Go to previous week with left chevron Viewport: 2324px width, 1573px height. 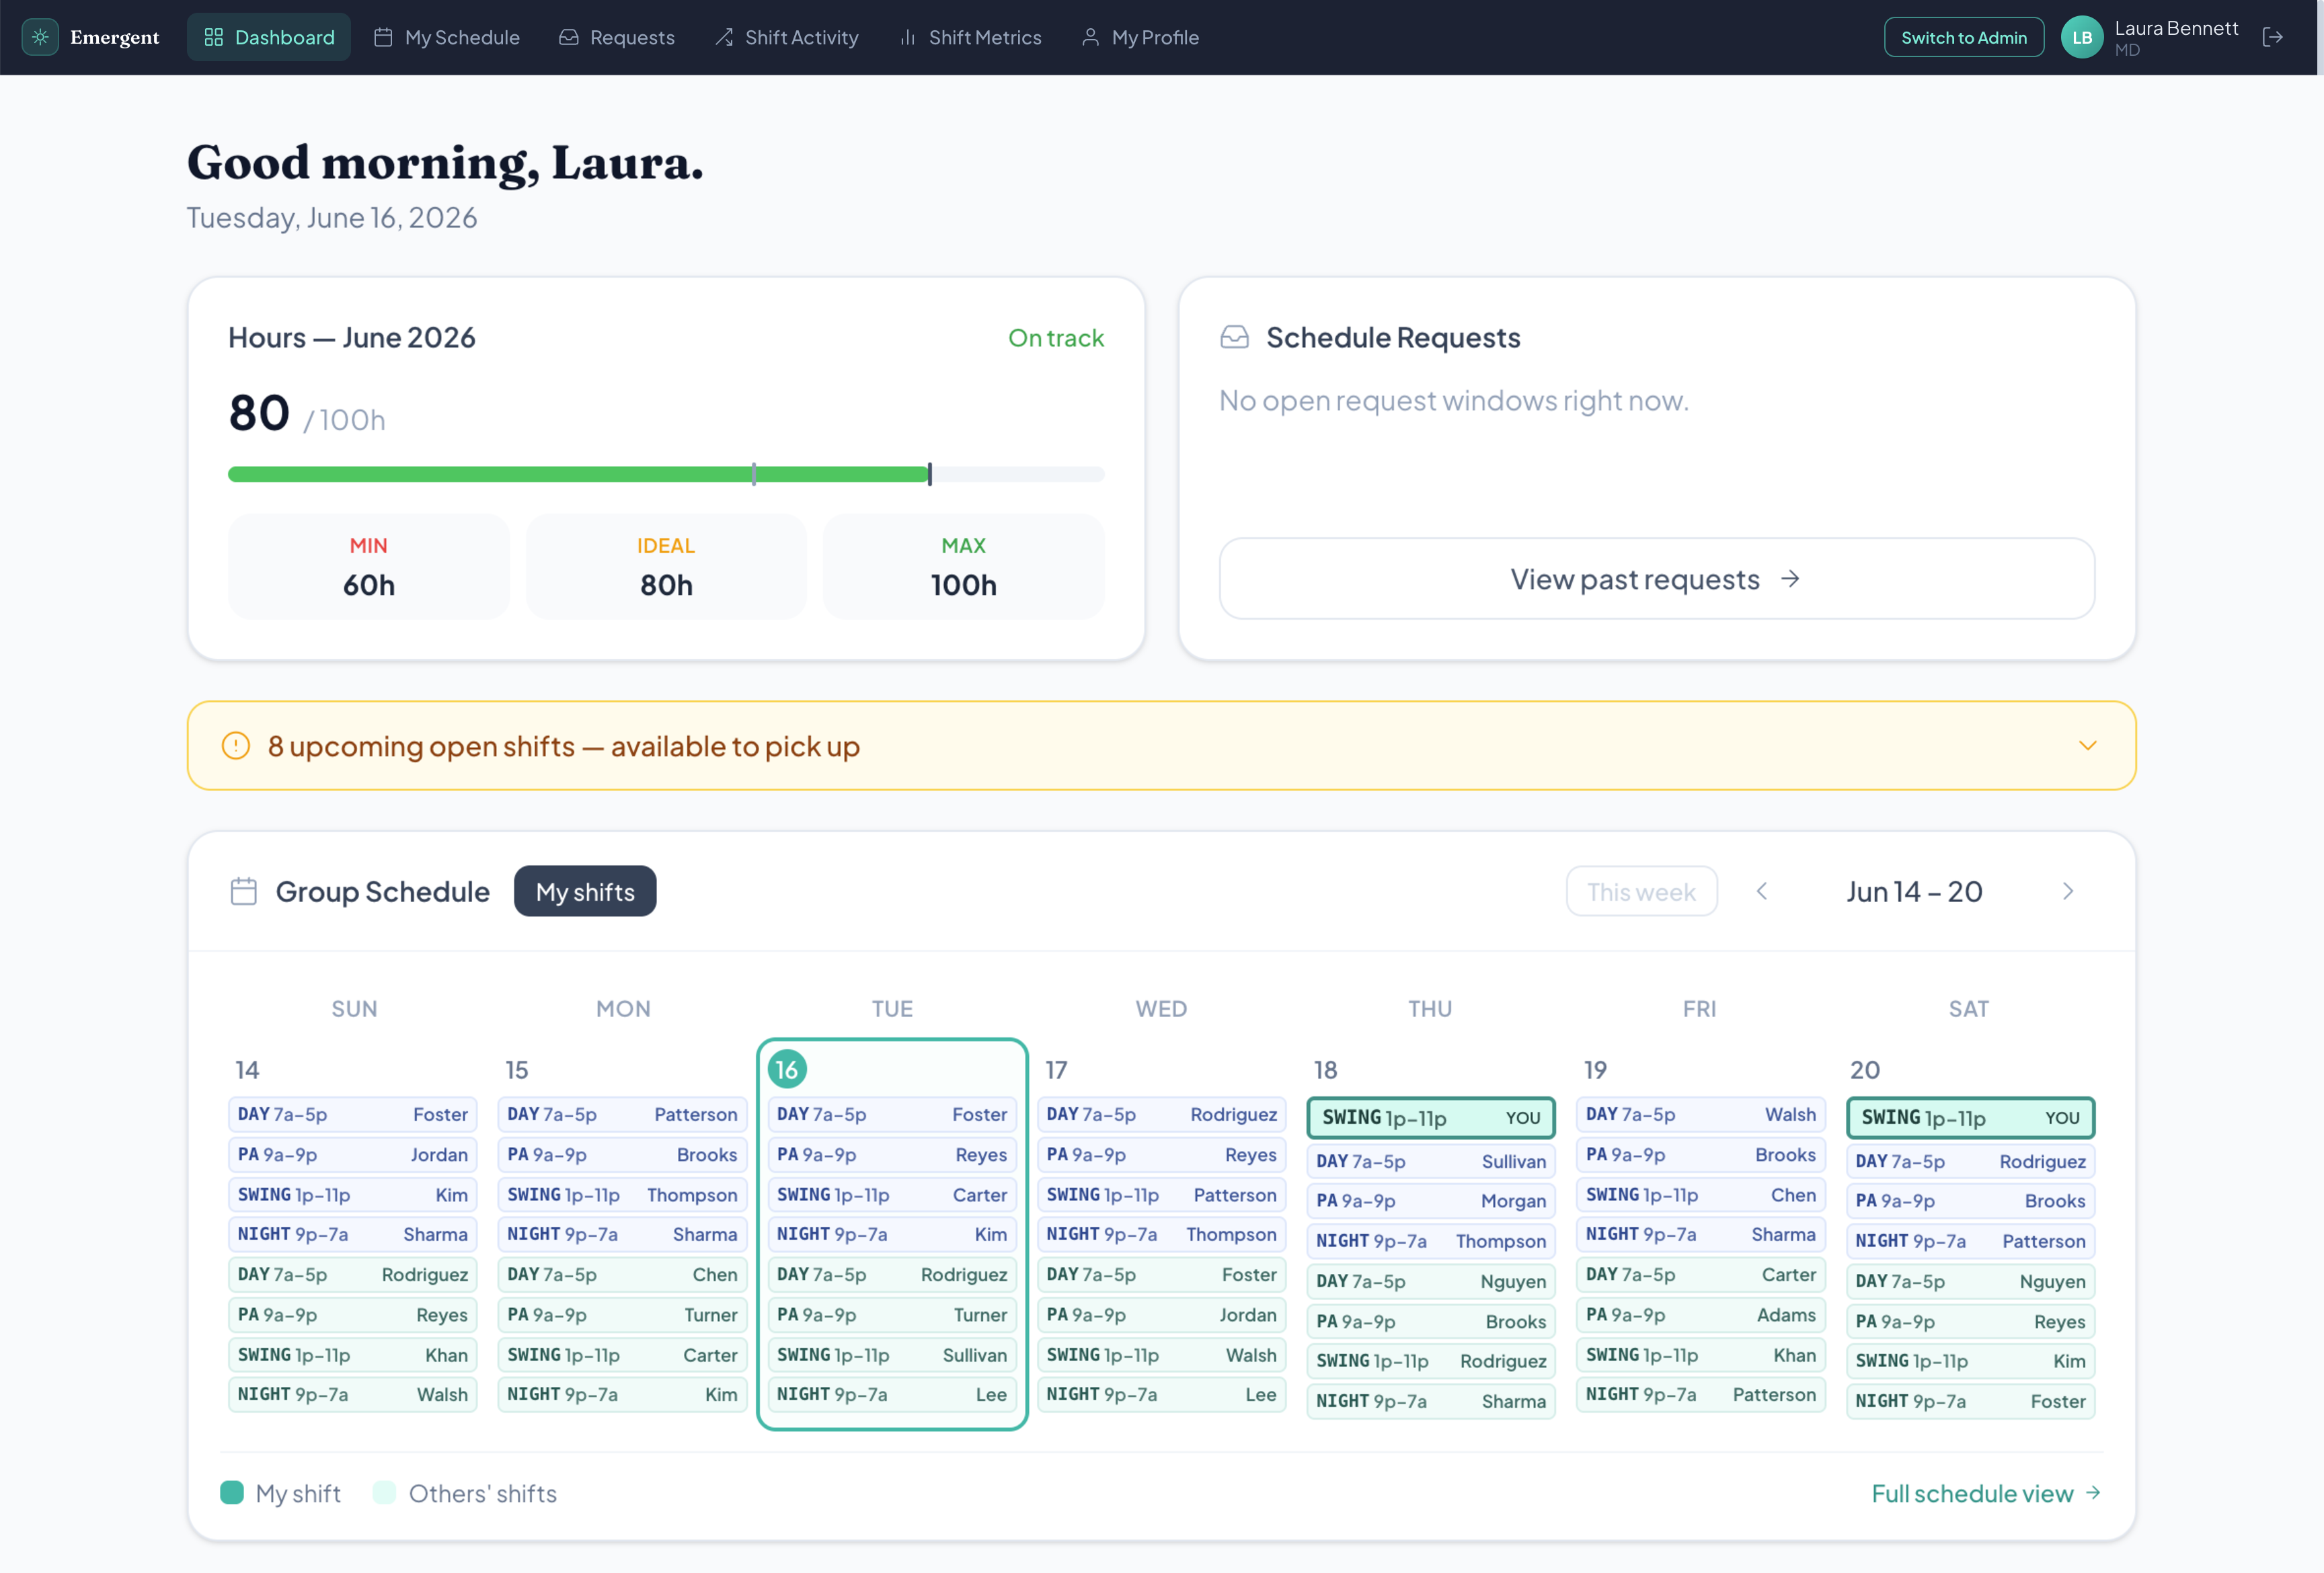click(x=1762, y=891)
